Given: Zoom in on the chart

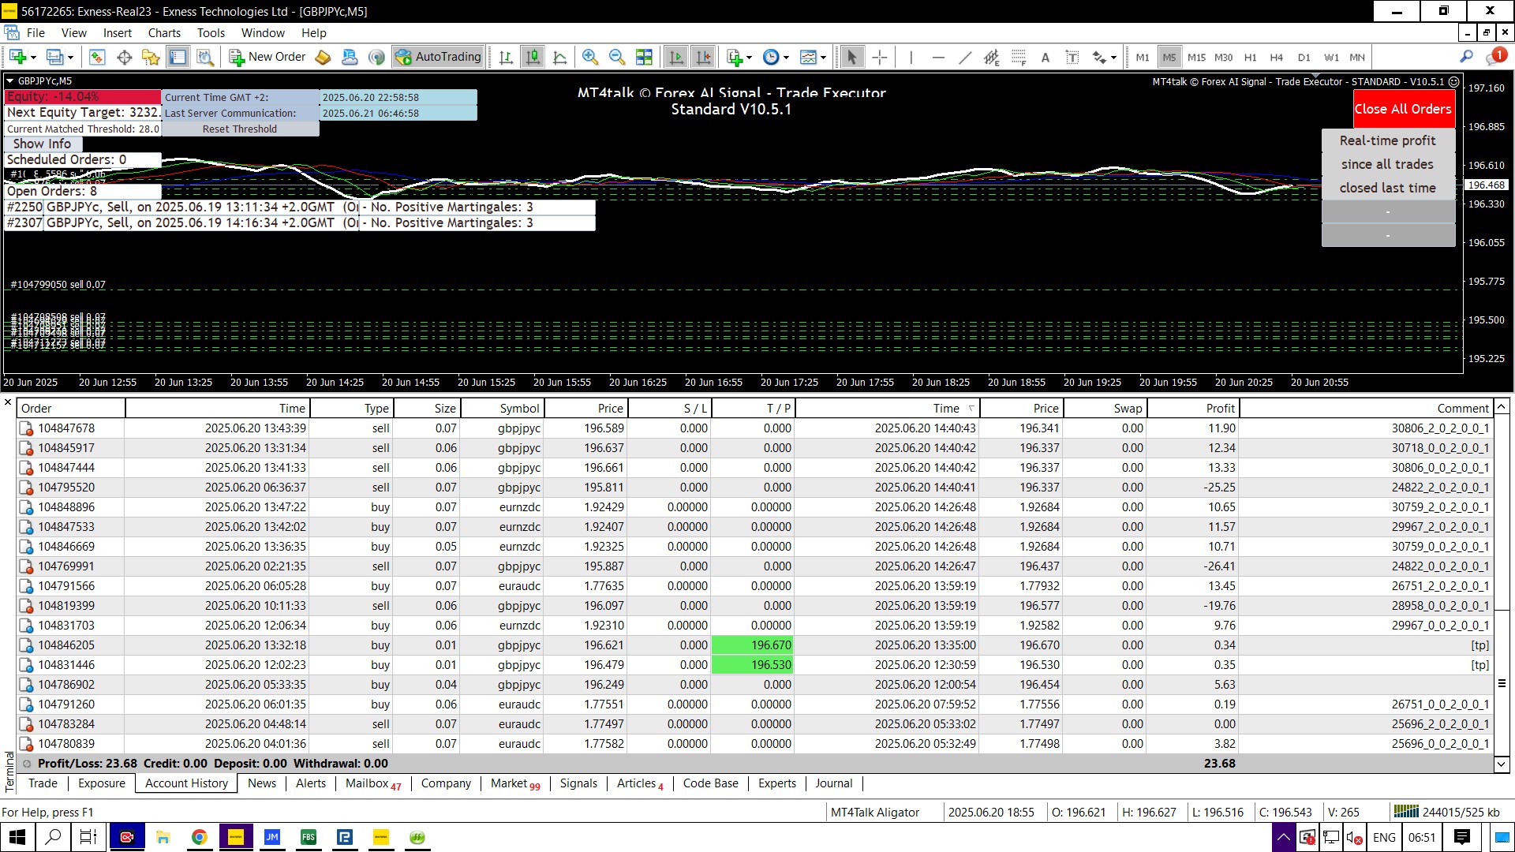Looking at the screenshot, I should [589, 57].
